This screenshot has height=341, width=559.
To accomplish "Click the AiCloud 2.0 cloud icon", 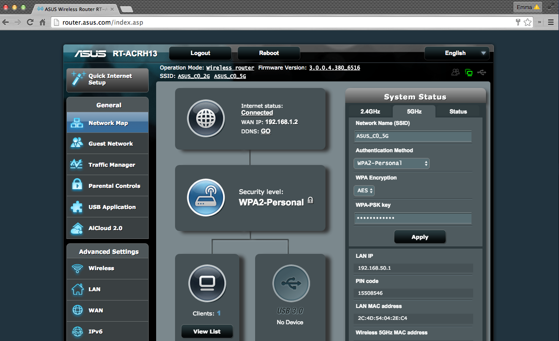I will pos(77,228).
